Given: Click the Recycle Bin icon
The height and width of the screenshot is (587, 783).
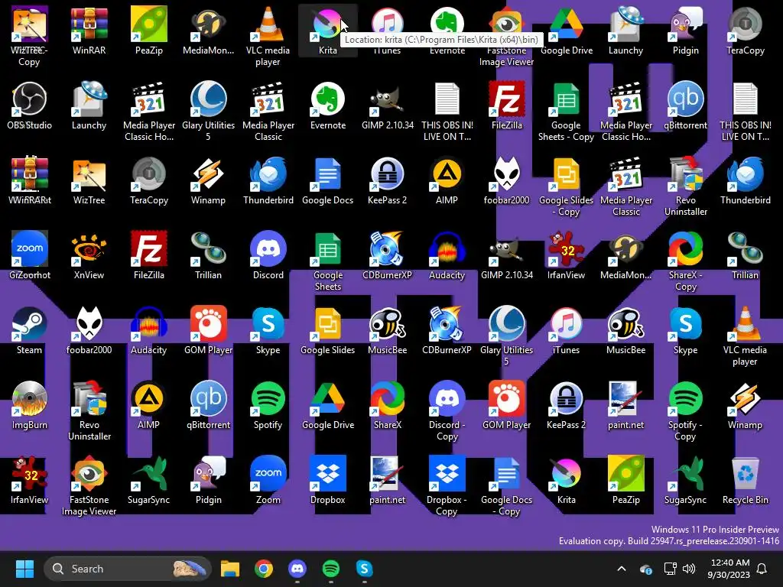Looking at the screenshot, I should [745, 480].
